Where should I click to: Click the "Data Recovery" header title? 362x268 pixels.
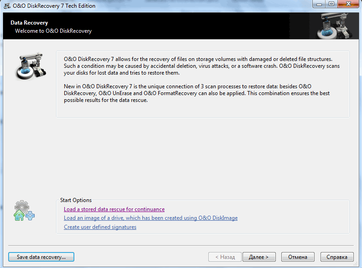click(29, 23)
